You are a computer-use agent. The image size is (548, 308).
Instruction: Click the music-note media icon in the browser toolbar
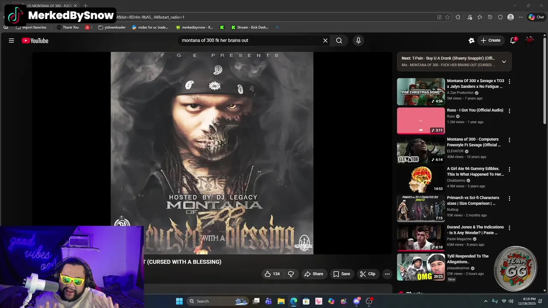point(470,17)
